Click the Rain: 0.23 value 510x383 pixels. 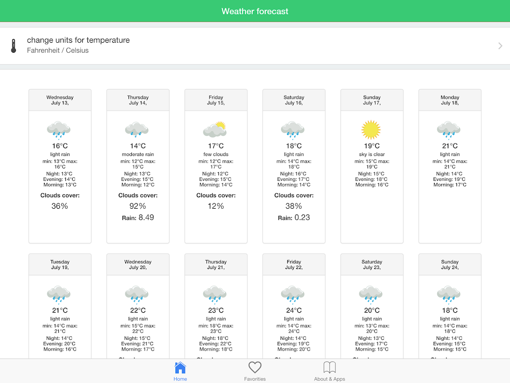[x=294, y=217]
